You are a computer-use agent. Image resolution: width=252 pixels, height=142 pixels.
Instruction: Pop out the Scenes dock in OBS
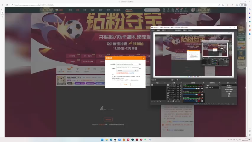165,83
